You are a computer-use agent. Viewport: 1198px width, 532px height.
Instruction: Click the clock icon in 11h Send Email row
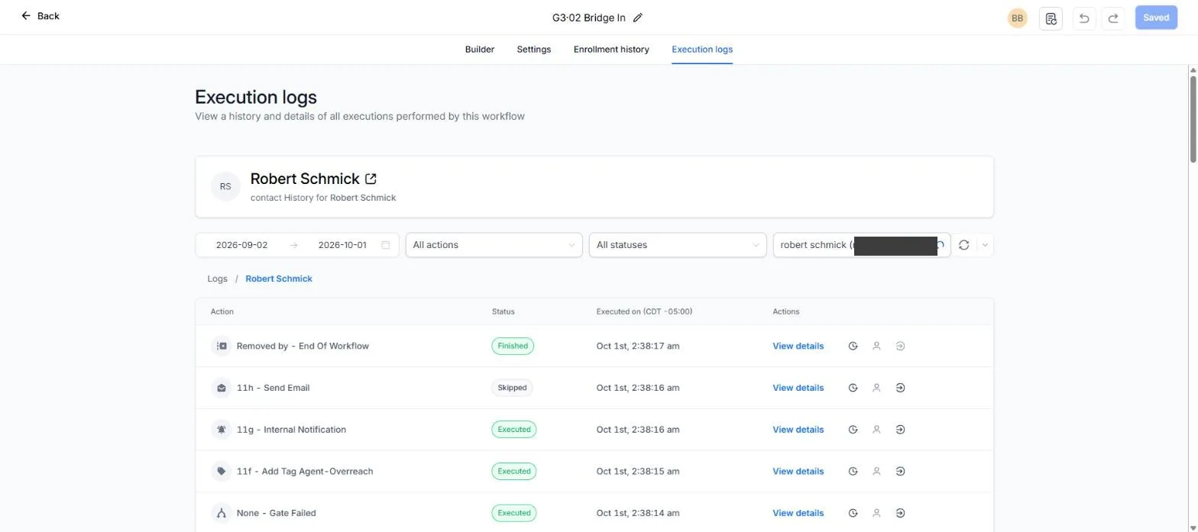853,388
